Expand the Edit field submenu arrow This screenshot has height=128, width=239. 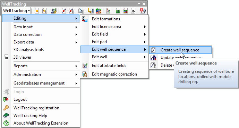click(145, 34)
